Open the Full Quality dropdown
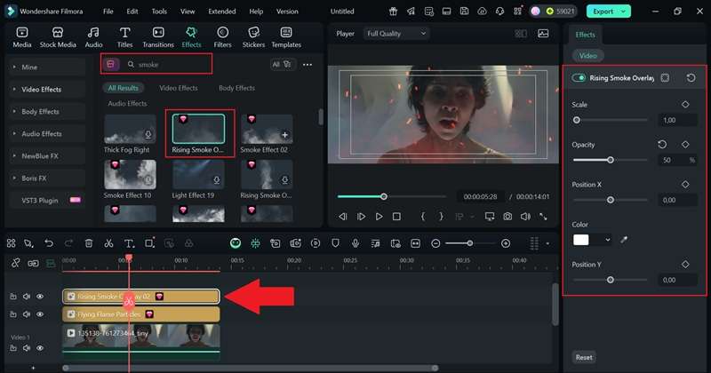 395,33
